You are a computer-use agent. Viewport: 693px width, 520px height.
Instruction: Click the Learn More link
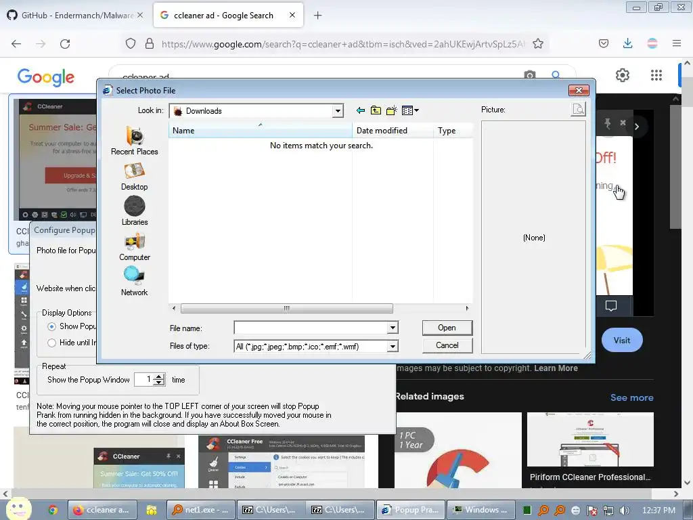[x=556, y=368]
